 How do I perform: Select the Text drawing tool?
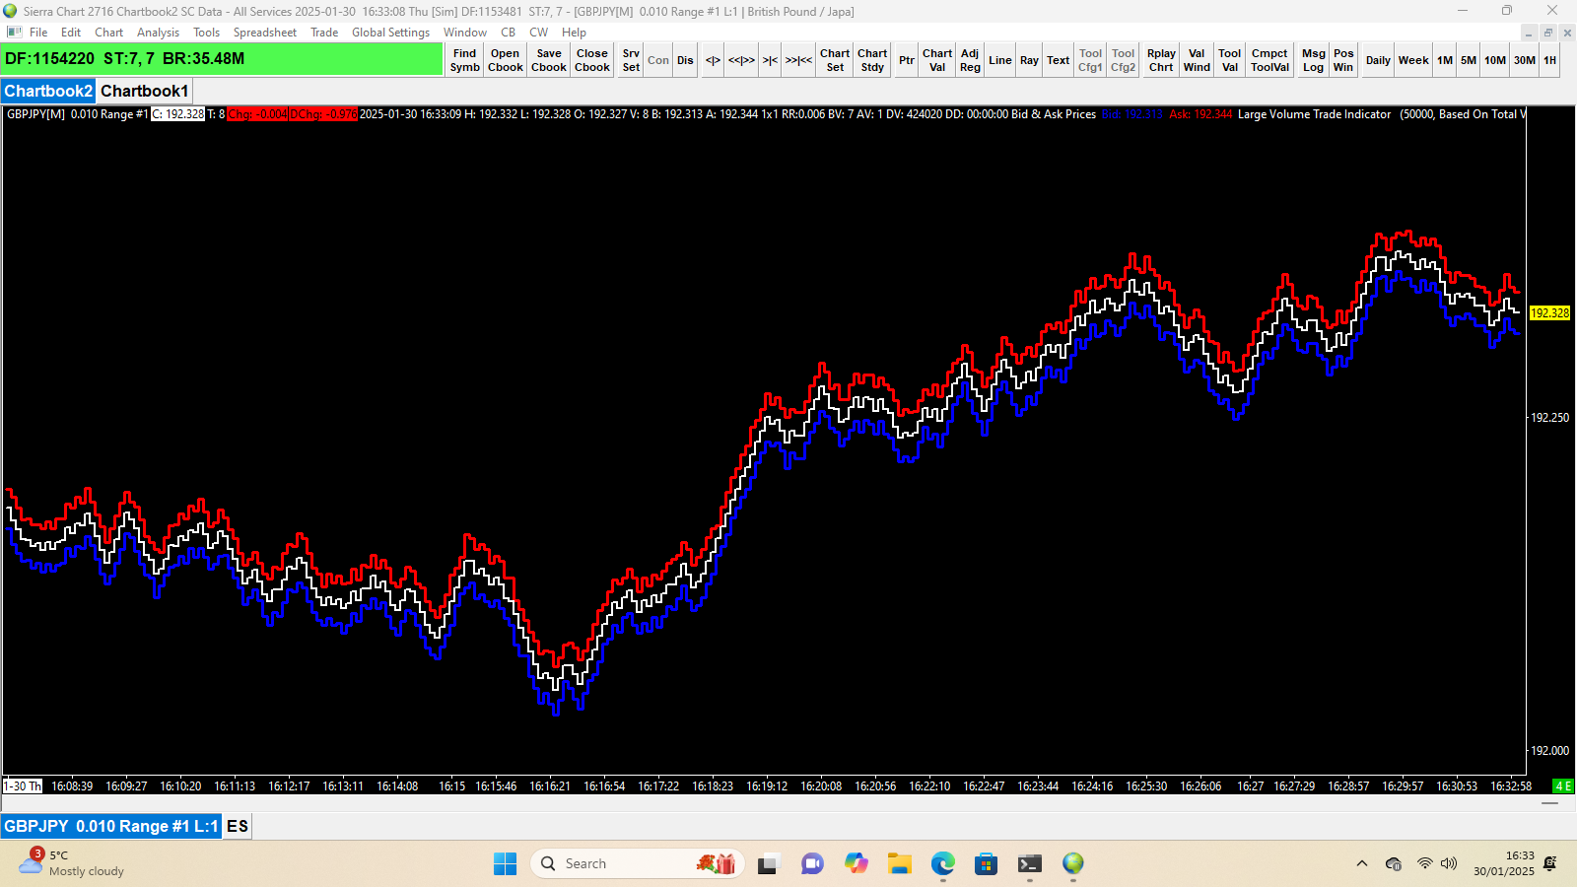1058,60
